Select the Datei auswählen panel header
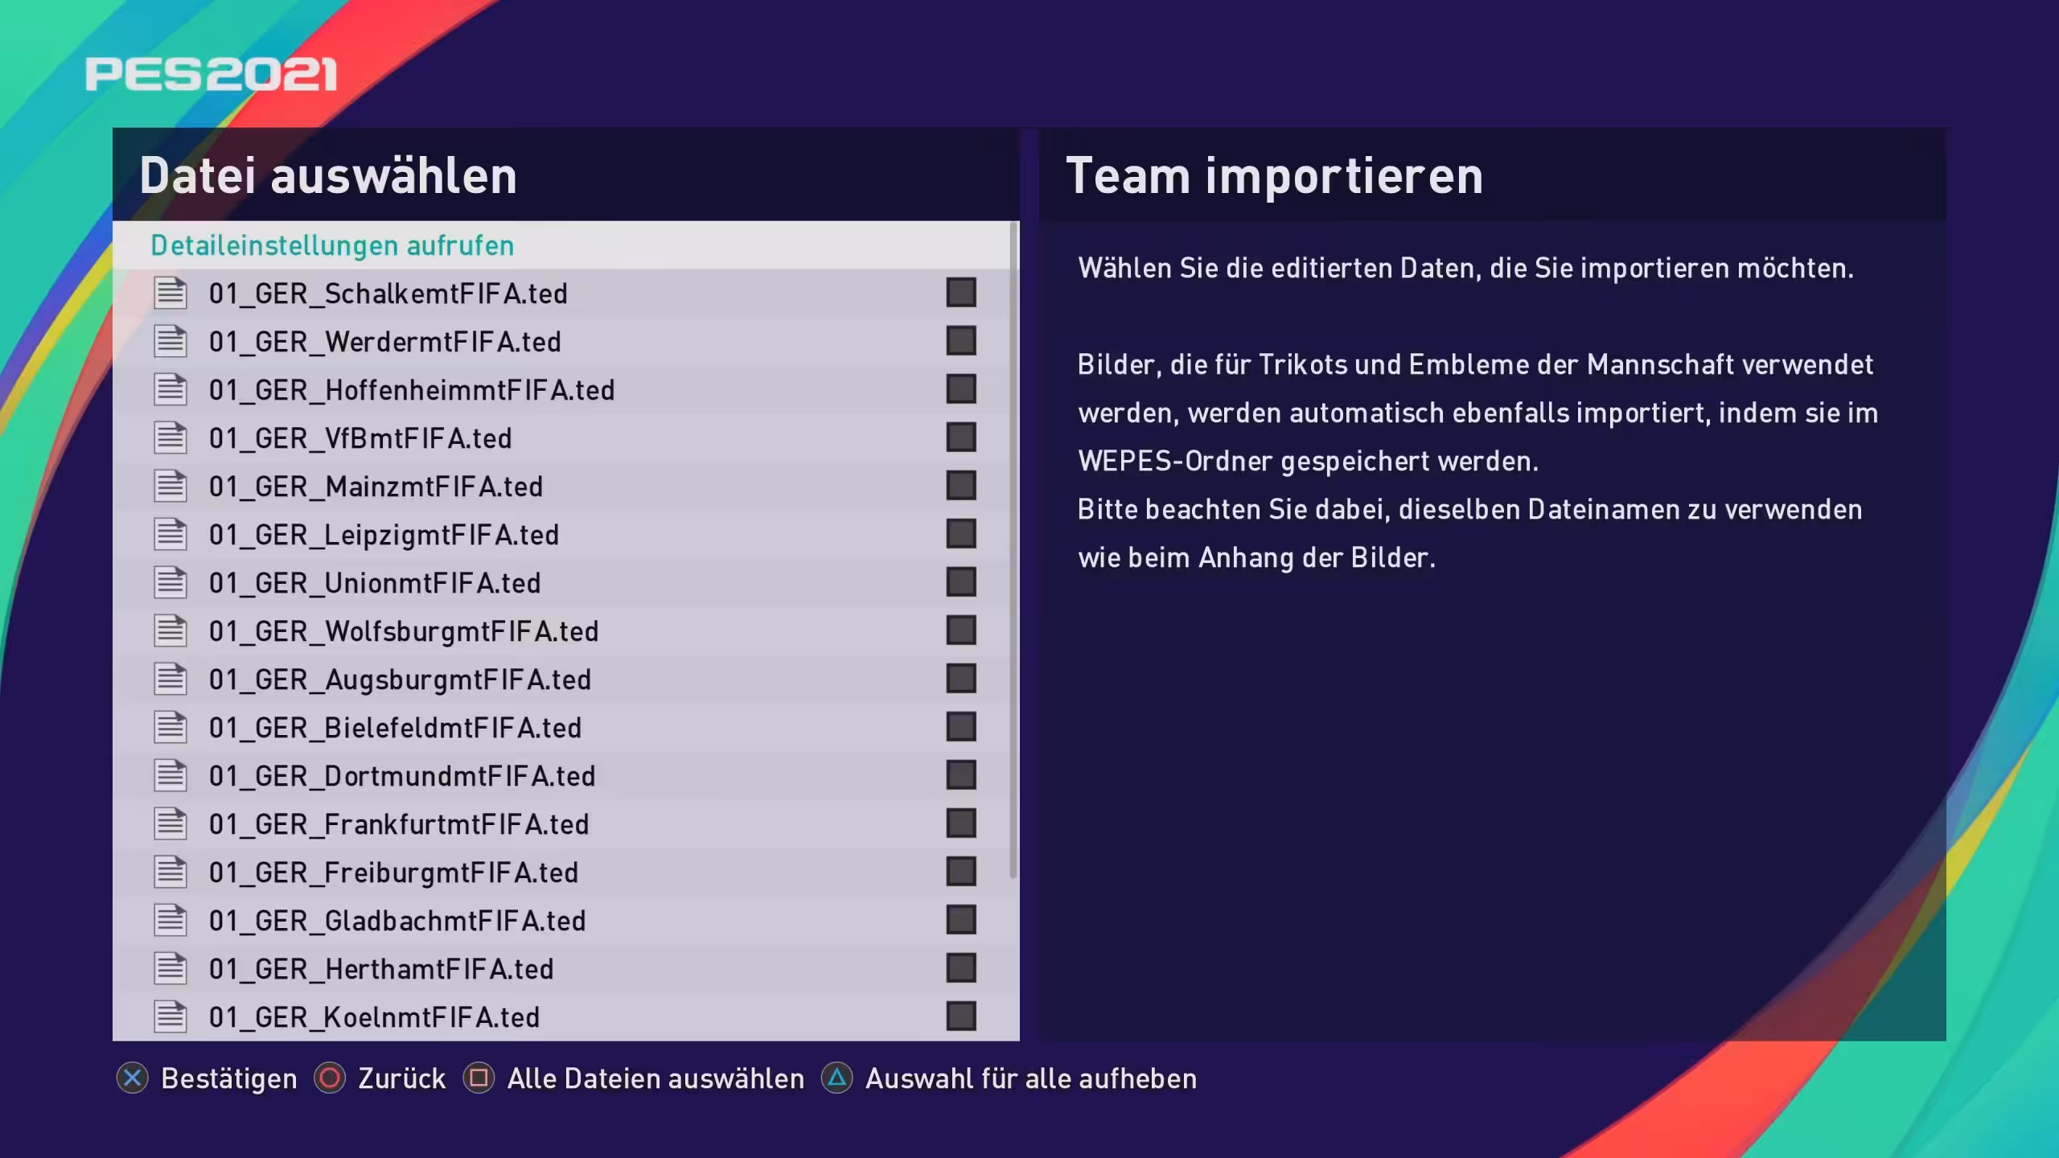2059x1158 pixels. click(328, 175)
